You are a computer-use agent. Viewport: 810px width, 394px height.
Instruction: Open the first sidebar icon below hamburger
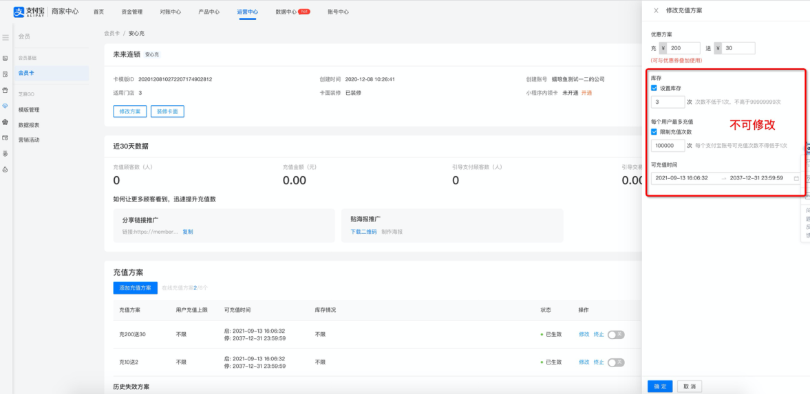pyautogui.click(x=6, y=58)
